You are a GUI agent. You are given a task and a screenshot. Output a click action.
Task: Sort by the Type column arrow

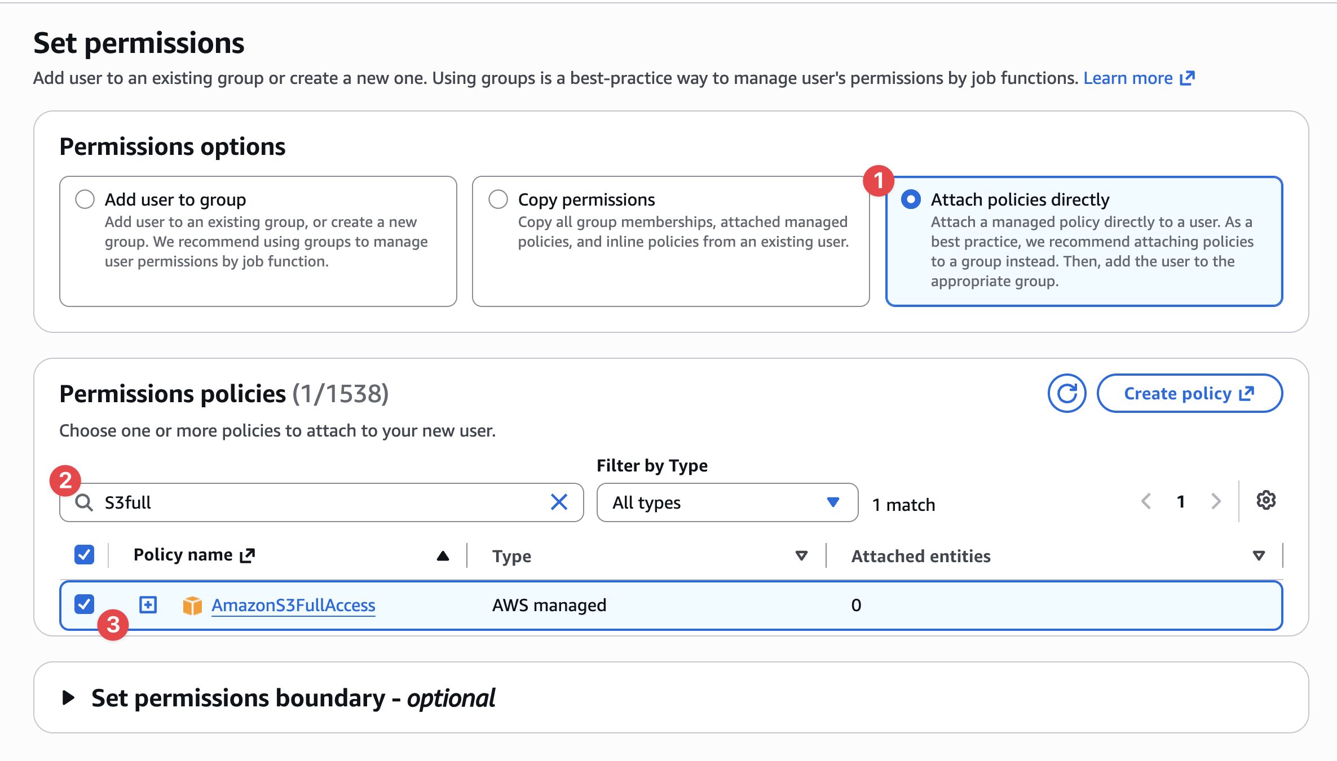tap(801, 556)
